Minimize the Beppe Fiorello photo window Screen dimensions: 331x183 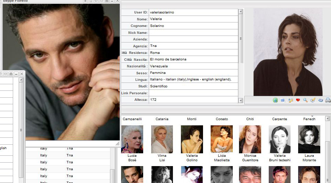pos(112,1)
